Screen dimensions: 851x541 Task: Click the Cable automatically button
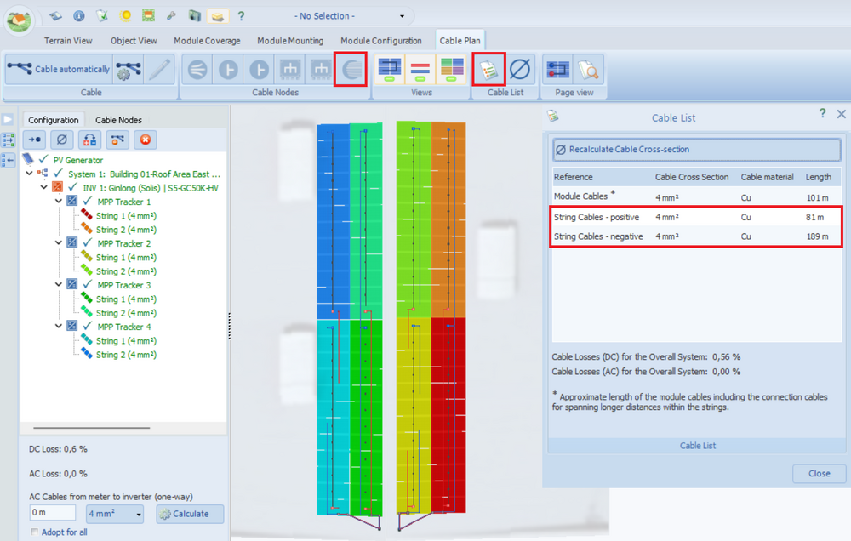59,70
